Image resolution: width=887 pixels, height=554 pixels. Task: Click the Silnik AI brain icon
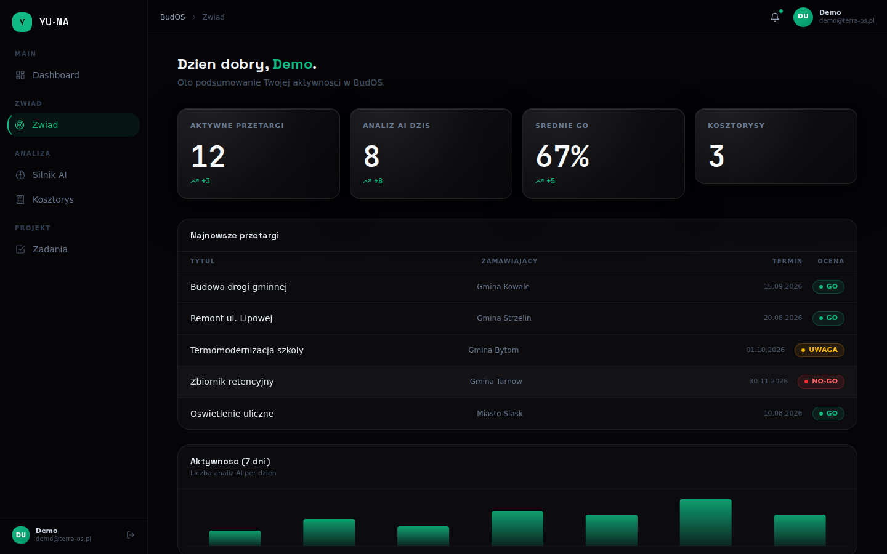click(x=20, y=175)
